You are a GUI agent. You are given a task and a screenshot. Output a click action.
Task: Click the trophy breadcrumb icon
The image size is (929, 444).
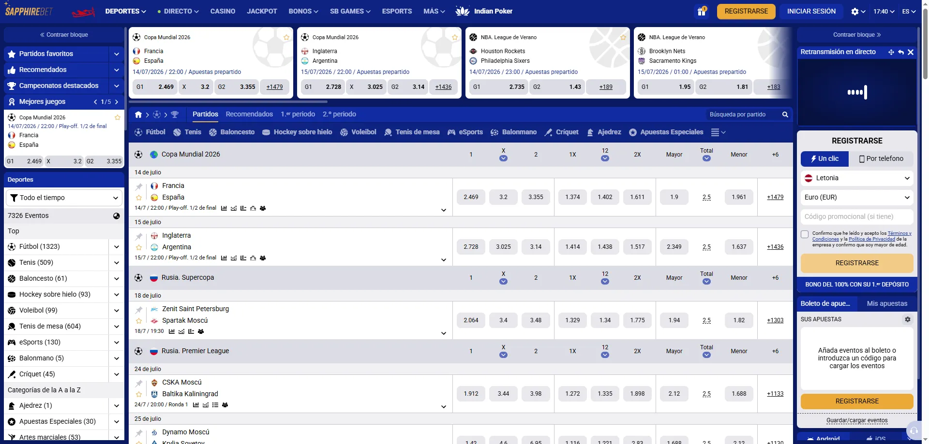click(175, 115)
